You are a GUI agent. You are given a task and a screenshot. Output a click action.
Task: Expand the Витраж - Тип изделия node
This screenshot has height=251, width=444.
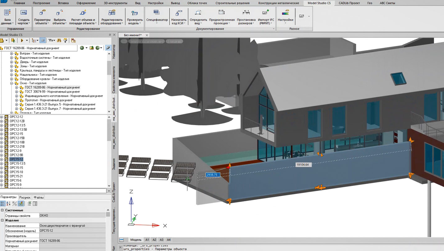pos(11,53)
